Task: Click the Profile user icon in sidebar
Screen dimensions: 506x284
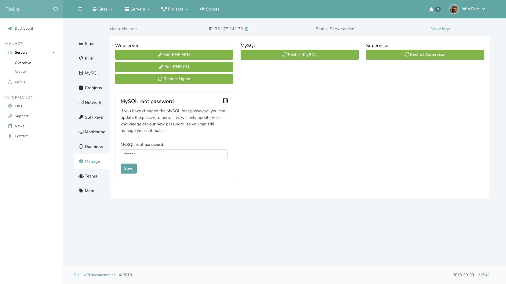Action: click(10, 82)
